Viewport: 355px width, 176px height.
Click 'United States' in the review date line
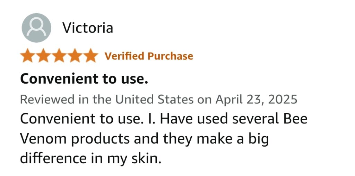pos(155,99)
